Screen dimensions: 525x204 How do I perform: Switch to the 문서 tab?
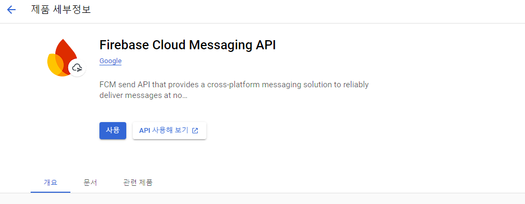pos(90,183)
